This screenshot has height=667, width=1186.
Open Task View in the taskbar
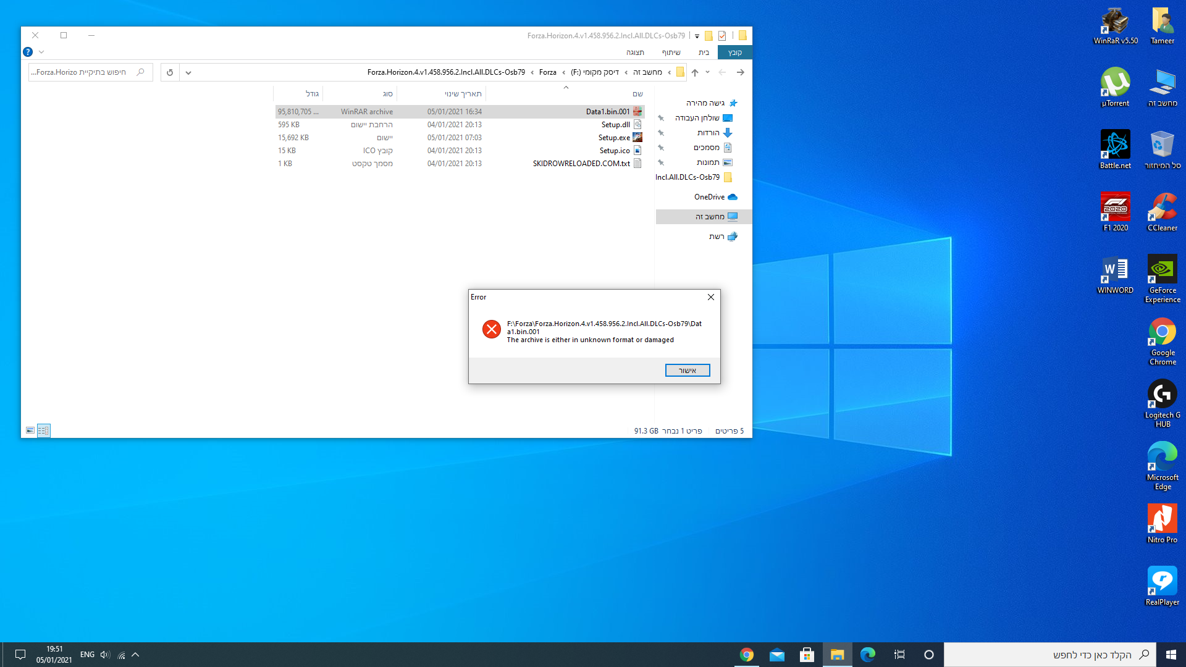click(x=899, y=655)
